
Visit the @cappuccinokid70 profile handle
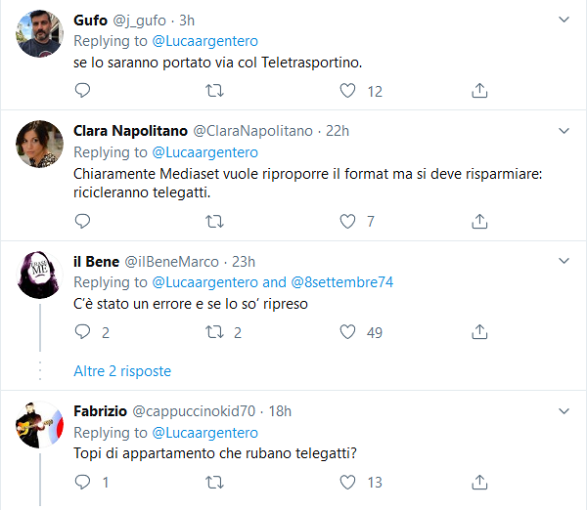coord(194,411)
